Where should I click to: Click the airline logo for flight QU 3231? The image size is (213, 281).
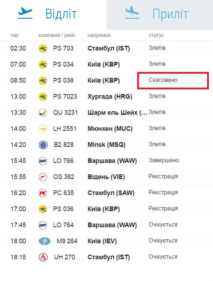point(43,113)
